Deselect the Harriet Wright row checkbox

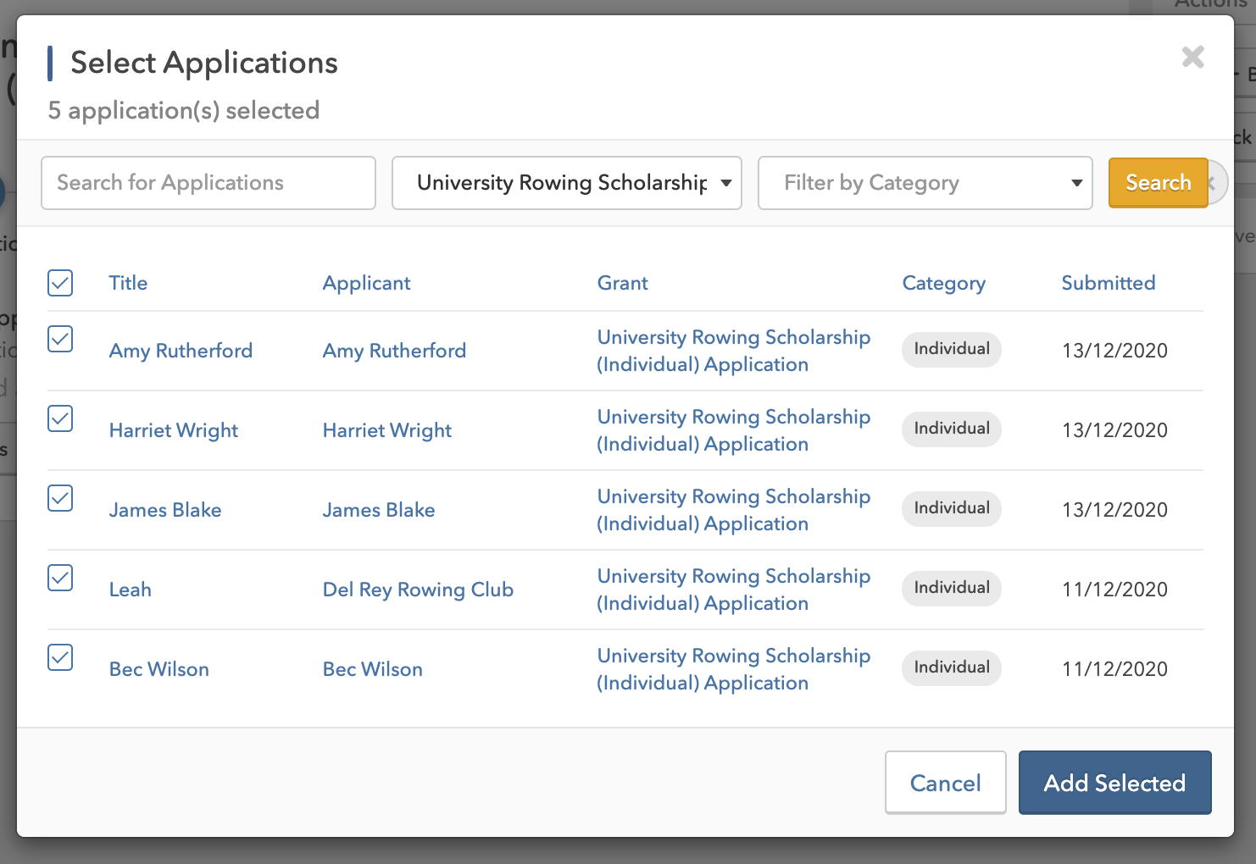pos(60,418)
